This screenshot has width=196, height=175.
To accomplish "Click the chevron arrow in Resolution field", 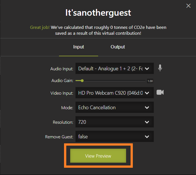I will click(147, 122).
